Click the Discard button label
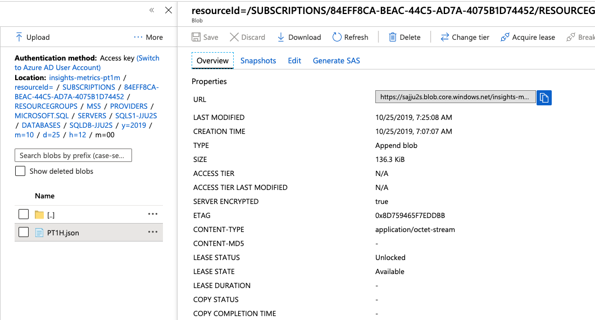The width and height of the screenshot is (595, 320). (x=253, y=37)
